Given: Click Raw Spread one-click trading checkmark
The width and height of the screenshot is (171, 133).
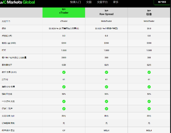Looking at the screenshot, I should [x=106, y=101].
